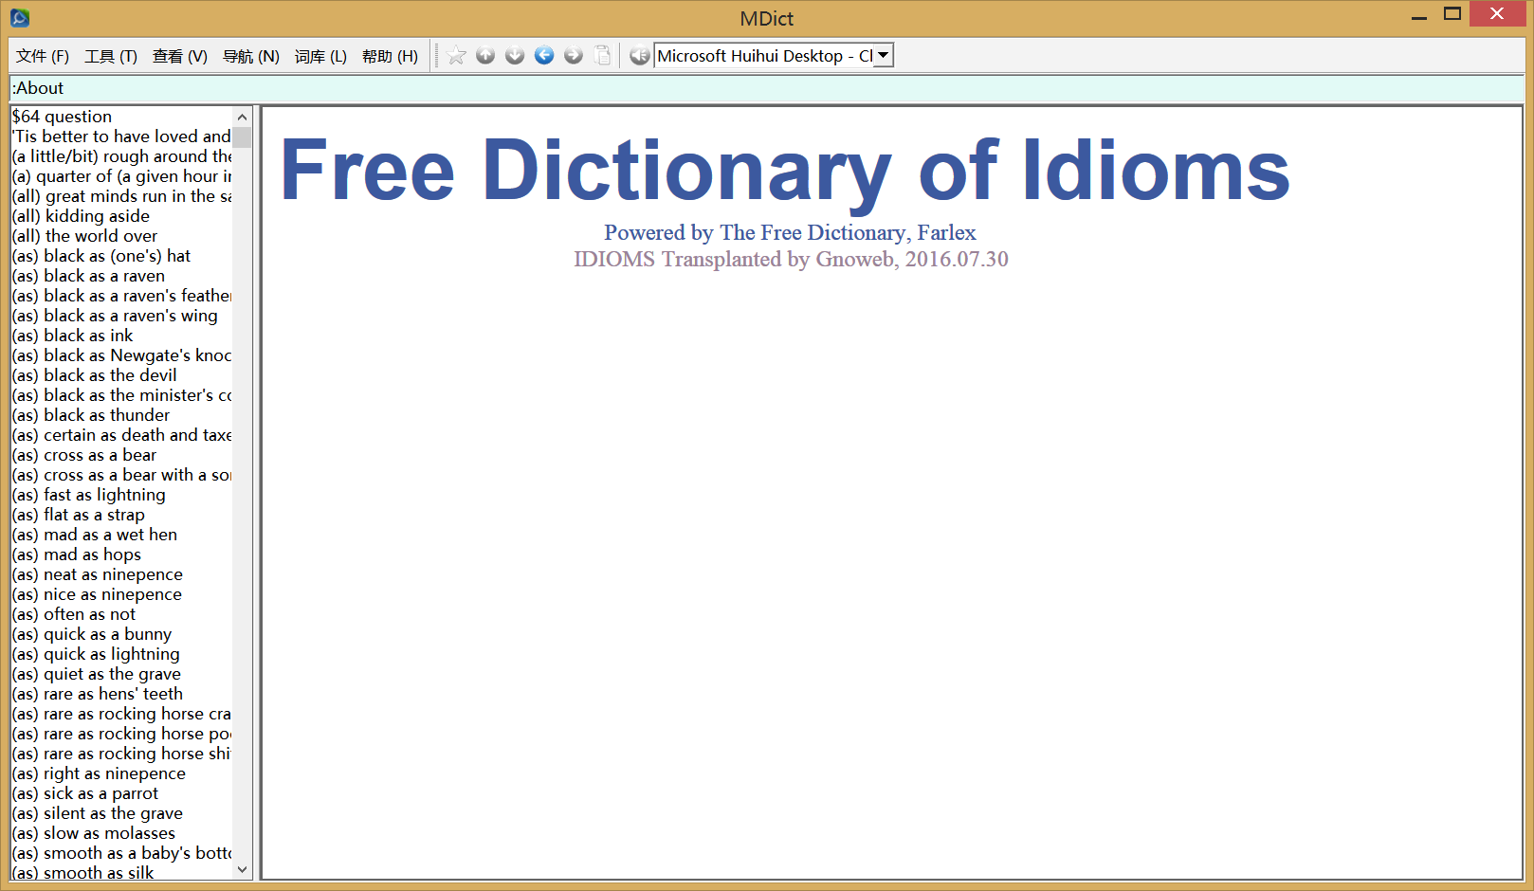Select entry "(all) the world over"
Screen dimensions: 1534x891
tap(84, 236)
